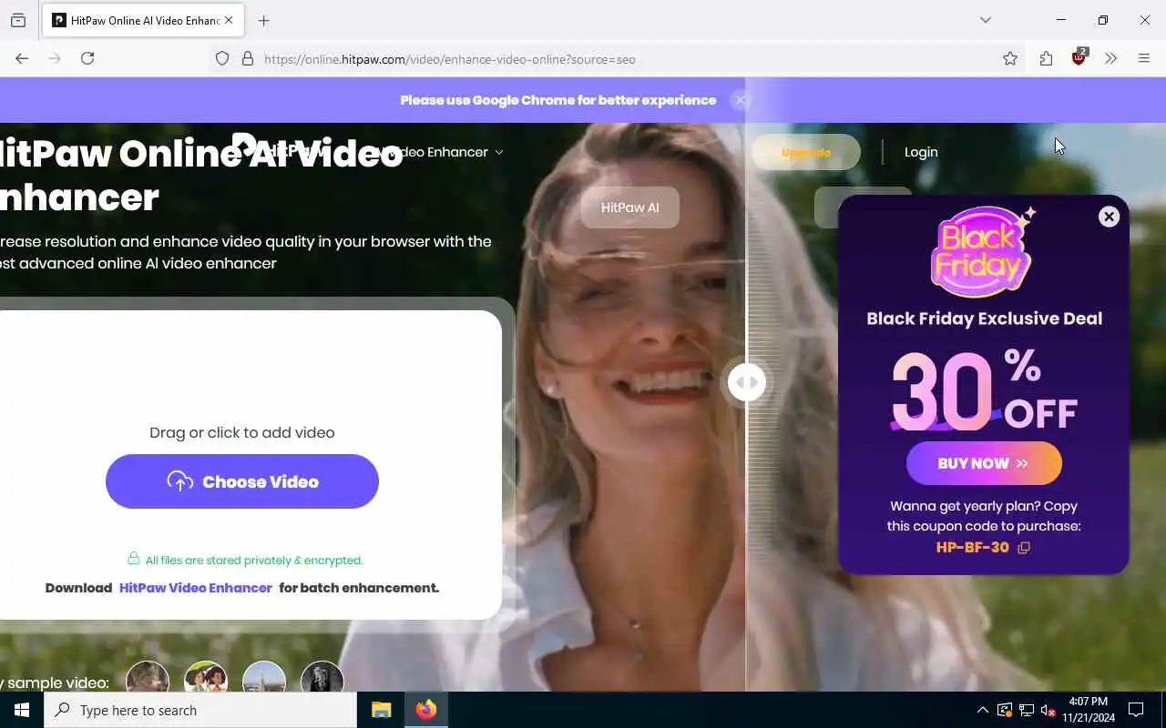Select the tower skyline sample video thumbnail
This screenshot has height=728, width=1166.
(x=264, y=678)
